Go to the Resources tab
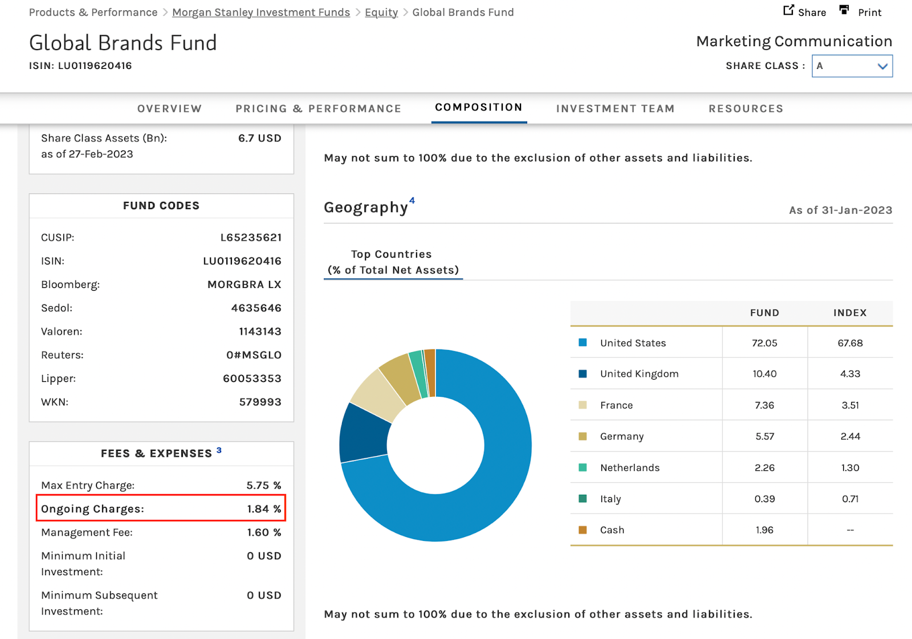The height and width of the screenshot is (639, 912). point(746,109)
